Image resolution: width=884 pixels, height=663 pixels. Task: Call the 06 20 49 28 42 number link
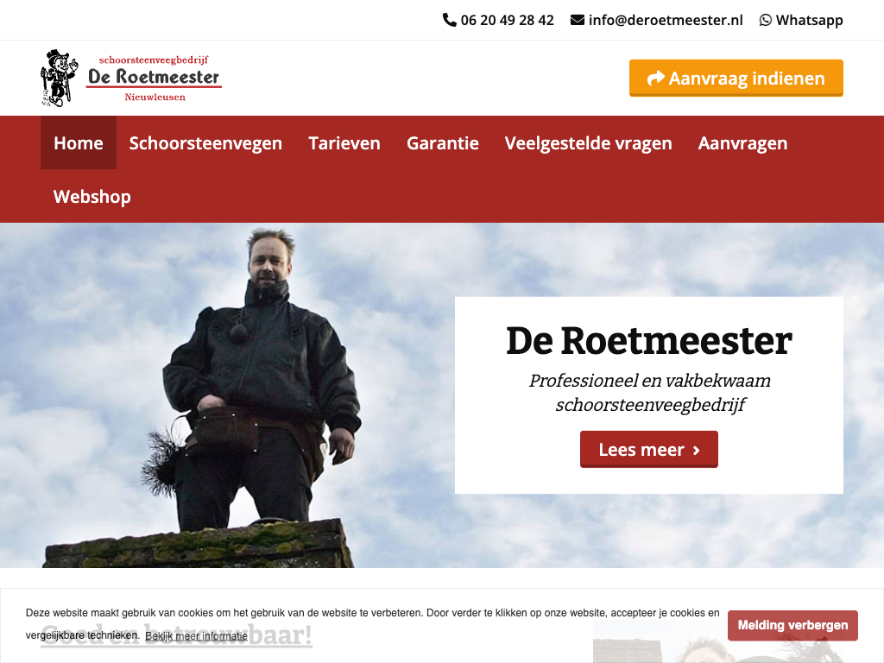(507, 21)
